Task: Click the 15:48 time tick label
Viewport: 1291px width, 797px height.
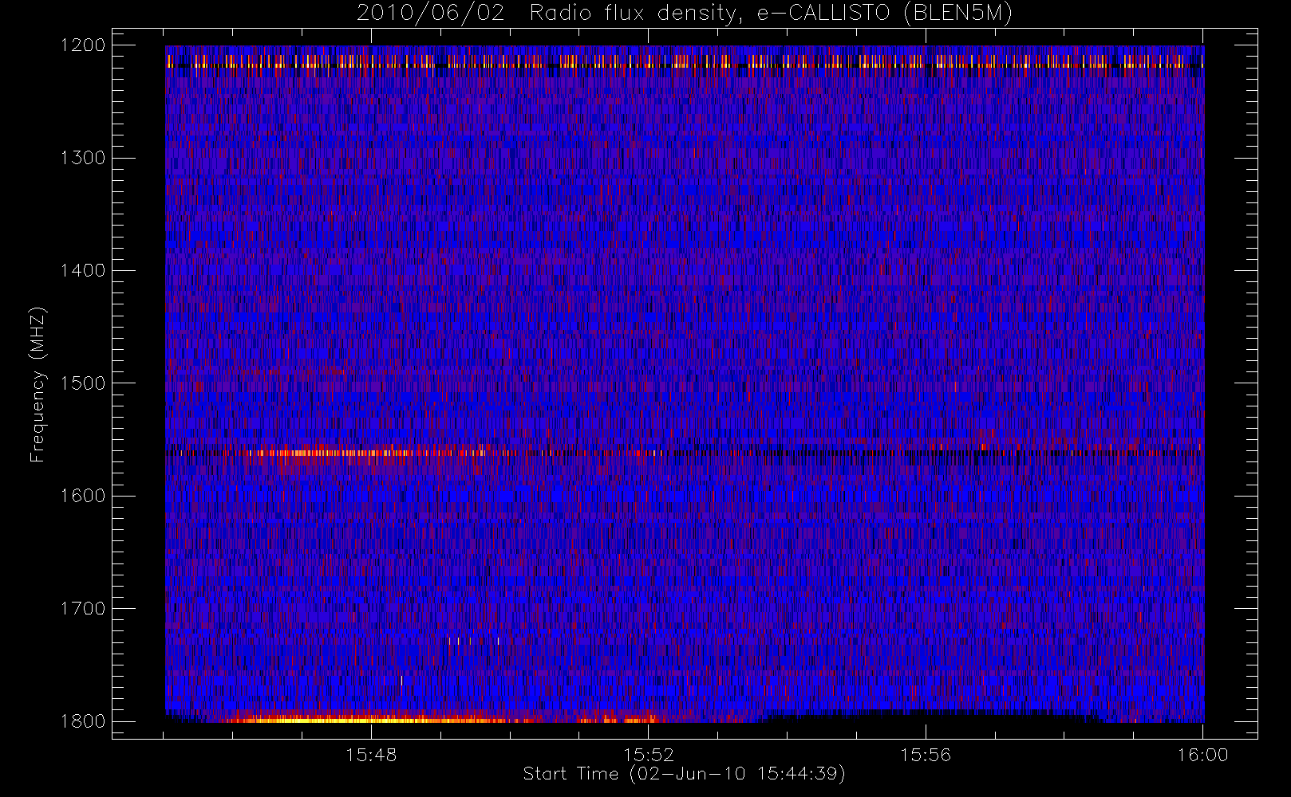Action: [371, 755]
